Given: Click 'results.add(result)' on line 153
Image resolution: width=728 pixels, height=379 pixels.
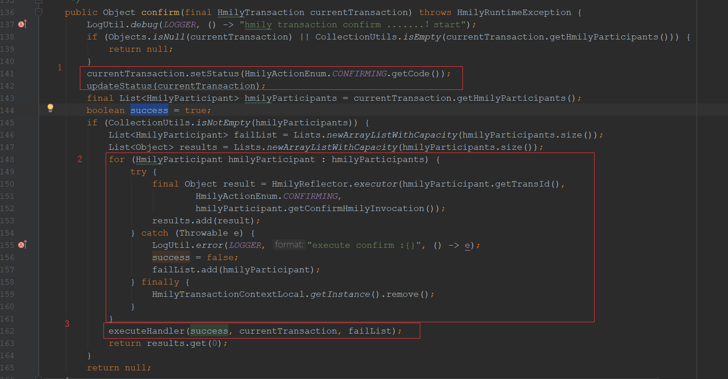Looking at the screenshot, I should (x=203, y=221).
